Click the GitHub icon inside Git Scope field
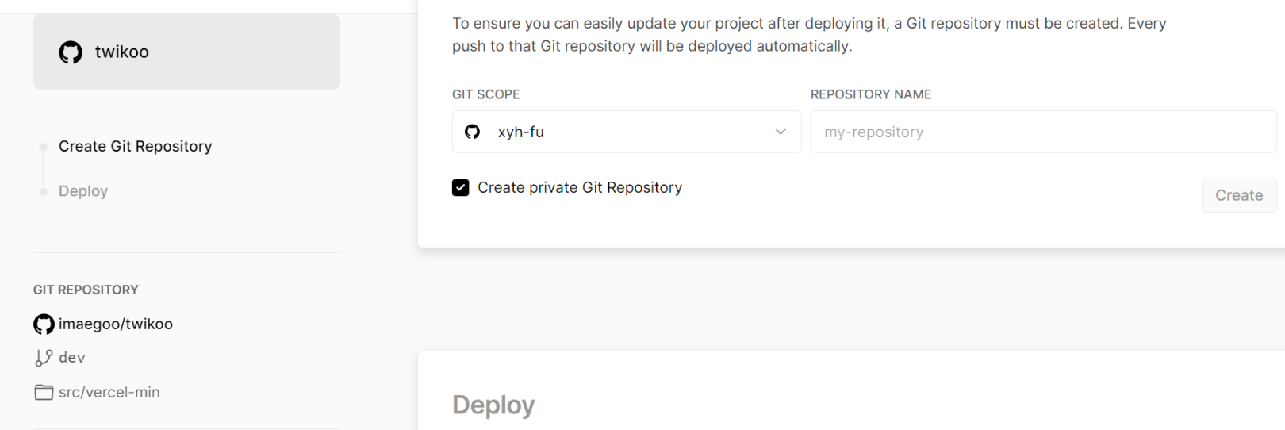Image resolution: width=1285 pixels, height=430 pixels. (x=473, y=132)
